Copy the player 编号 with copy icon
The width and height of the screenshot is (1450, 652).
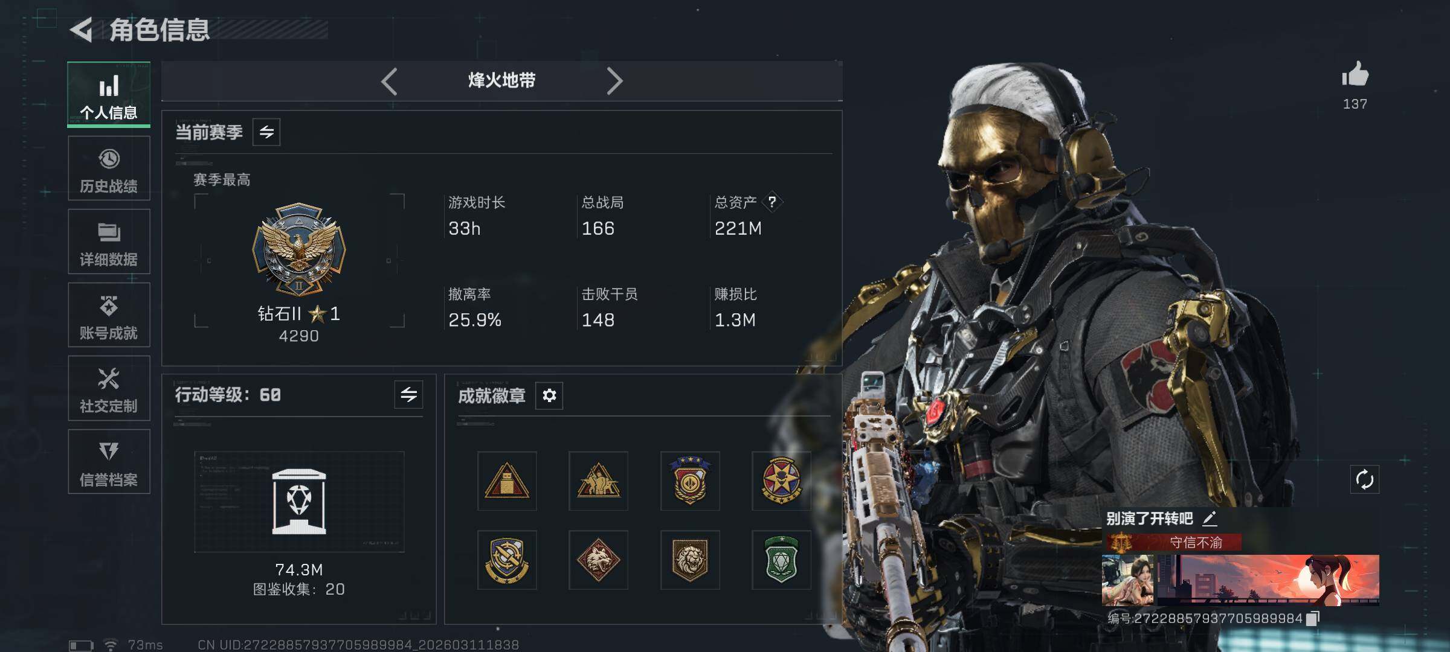(1312, 619)
